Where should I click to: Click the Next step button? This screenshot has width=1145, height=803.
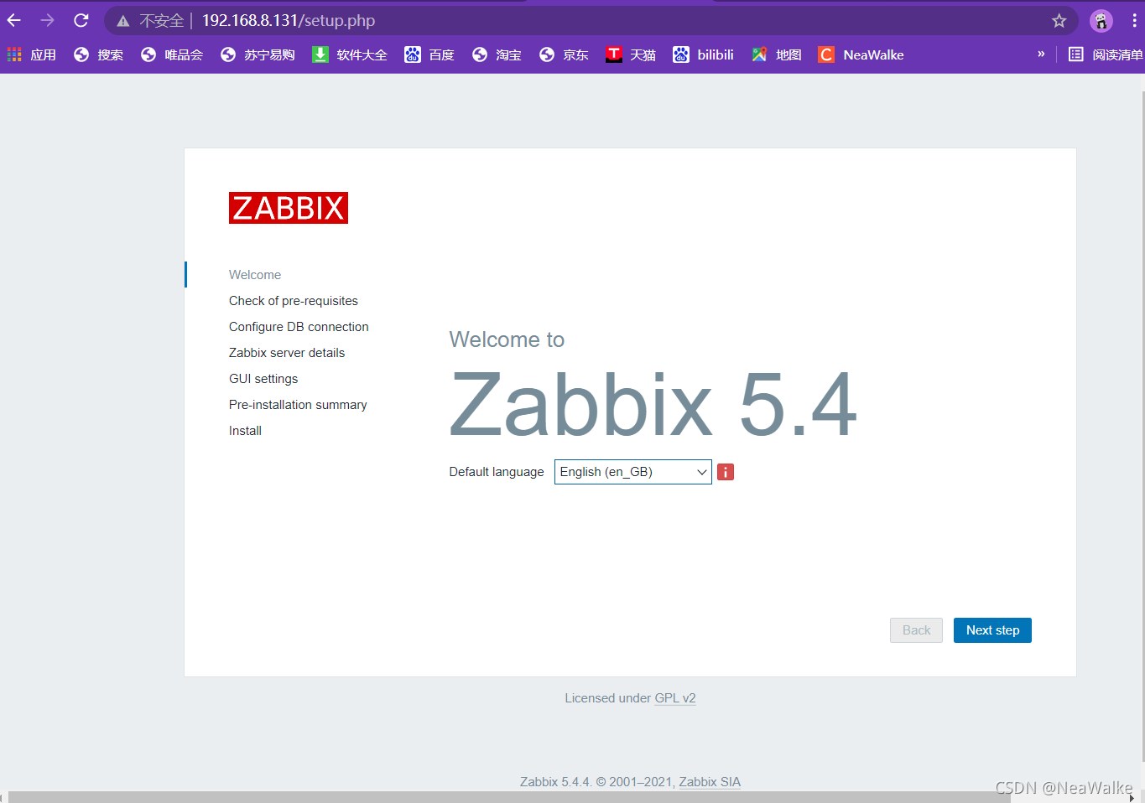click(992, 630)
